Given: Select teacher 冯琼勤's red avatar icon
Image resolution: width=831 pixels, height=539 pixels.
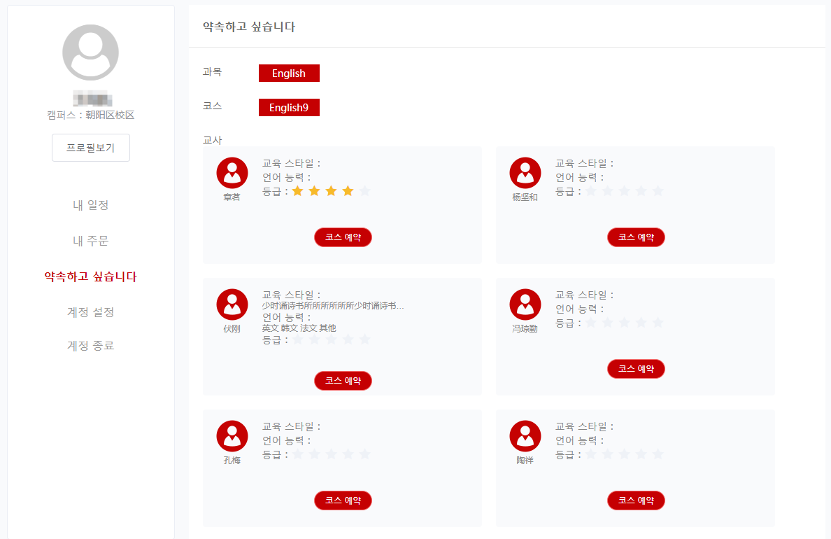Looking at the screenshot, I should (x=525, y=304).
